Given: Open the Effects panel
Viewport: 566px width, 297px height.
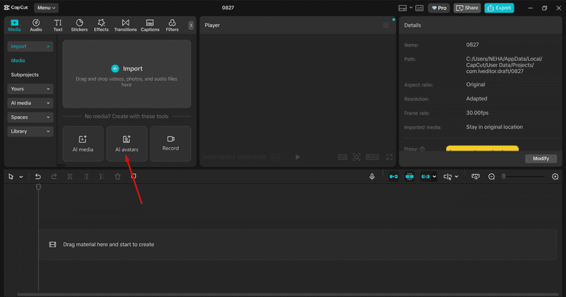Looking at the screenshot, I should point(101,25).
